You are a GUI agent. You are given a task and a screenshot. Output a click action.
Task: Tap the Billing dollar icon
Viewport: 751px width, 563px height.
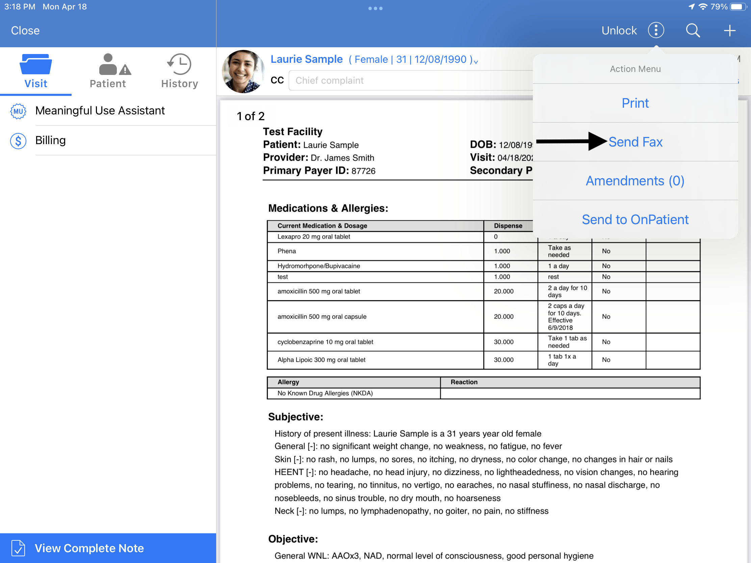(x=18, y=140)
